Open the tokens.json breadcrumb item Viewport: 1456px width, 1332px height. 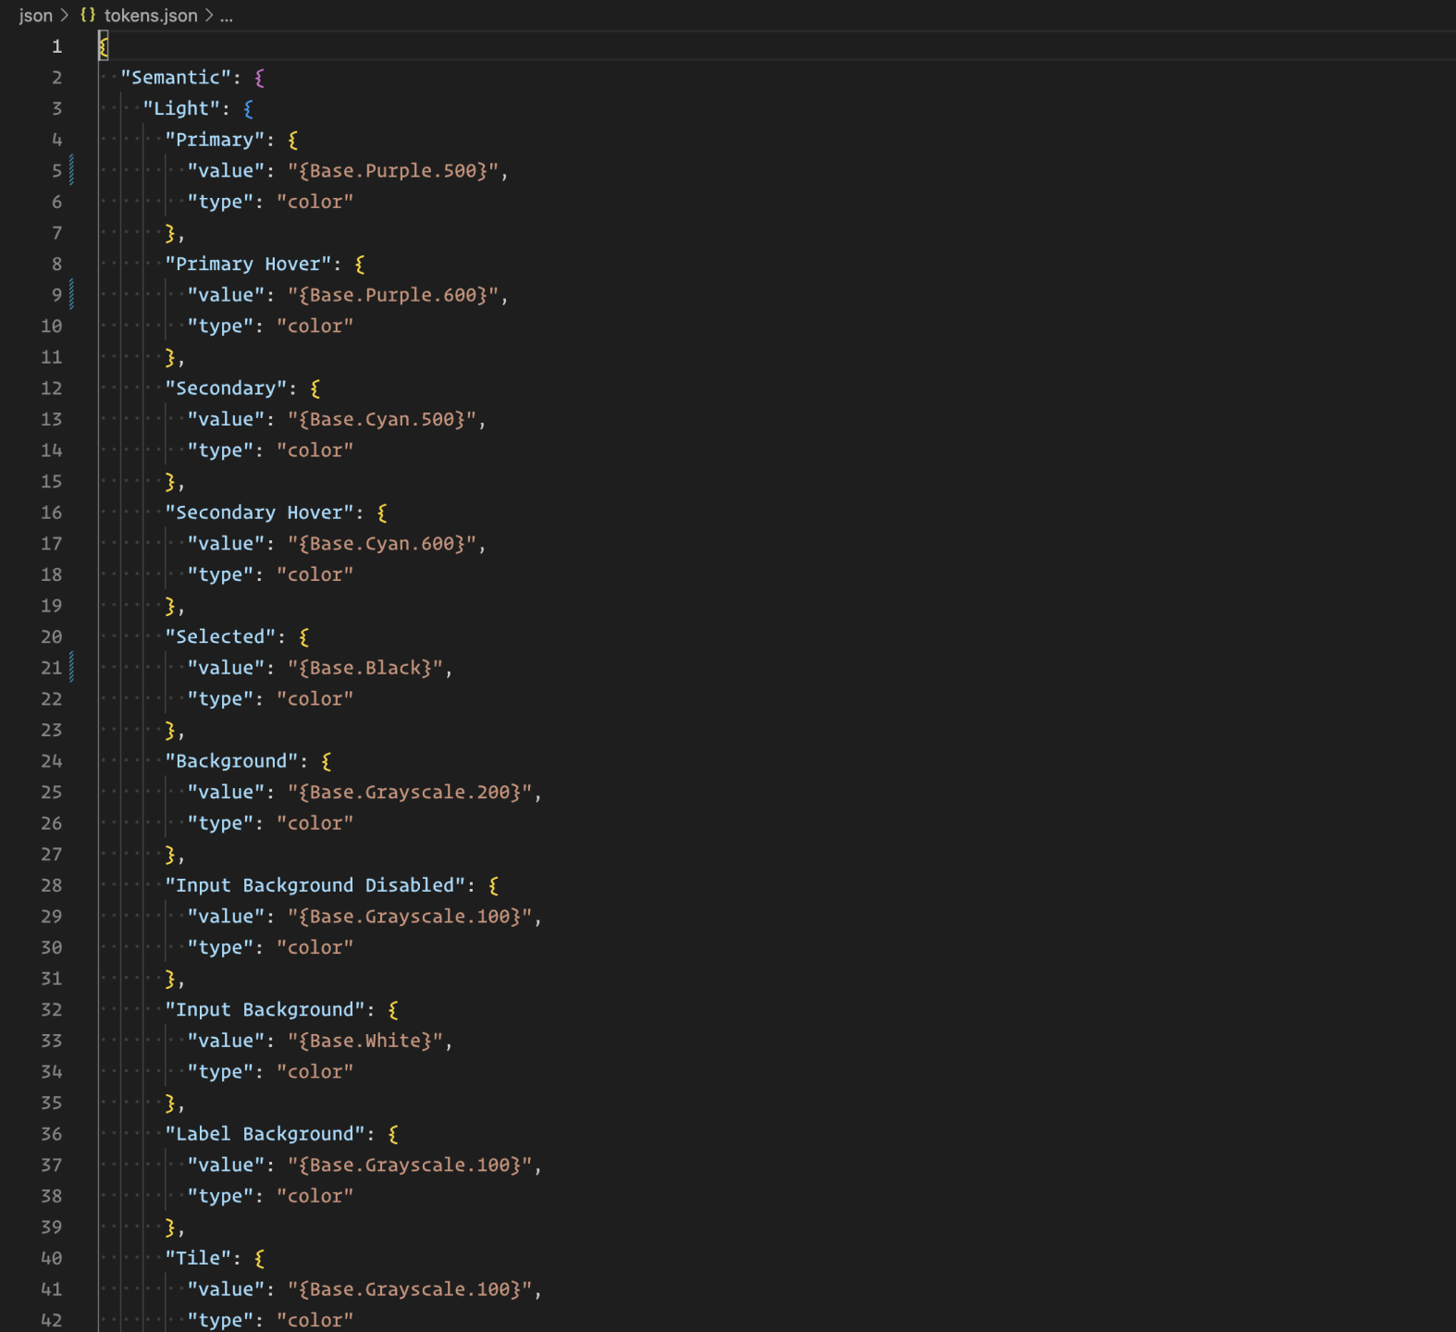click(x=150, y=16)
